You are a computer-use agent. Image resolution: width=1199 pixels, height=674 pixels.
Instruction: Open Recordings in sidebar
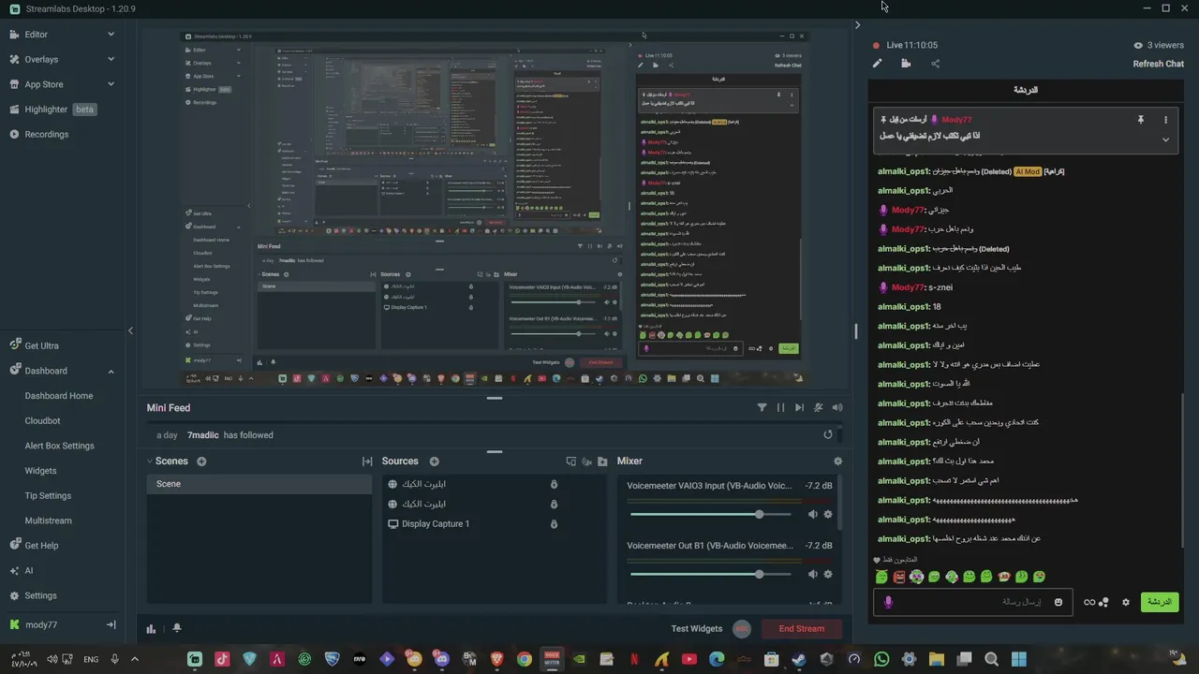pos(47,134)
